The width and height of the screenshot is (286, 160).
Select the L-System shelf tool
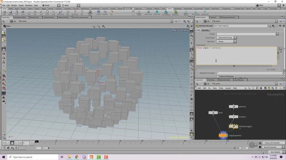tap(98, 12)
